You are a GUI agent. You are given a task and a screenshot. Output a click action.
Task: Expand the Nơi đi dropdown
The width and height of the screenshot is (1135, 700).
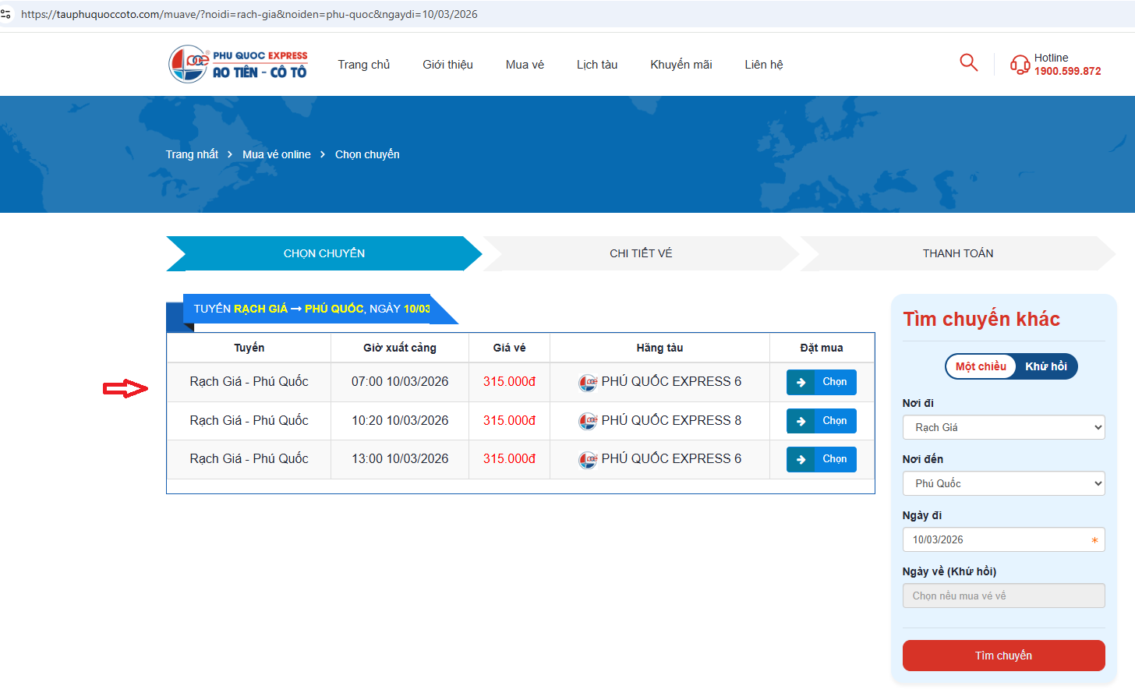1003,427
